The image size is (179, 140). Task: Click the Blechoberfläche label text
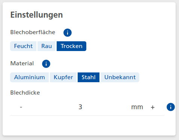coord(33,32)
